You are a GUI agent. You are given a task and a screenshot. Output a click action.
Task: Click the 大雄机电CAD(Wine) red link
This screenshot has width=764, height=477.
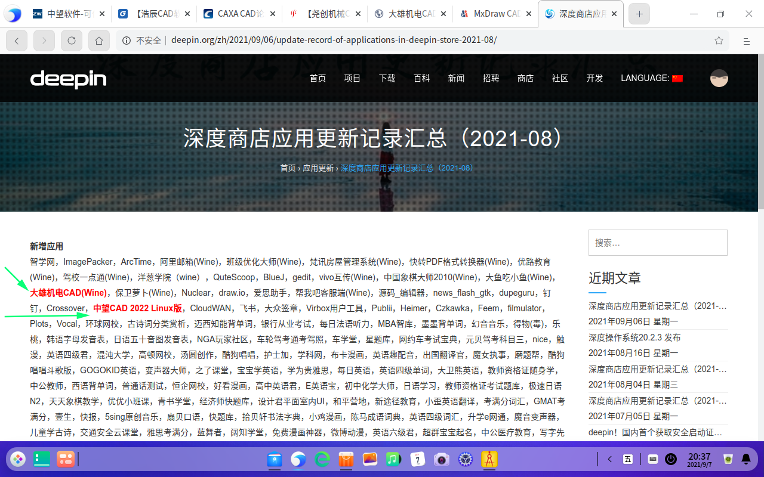(69, 293)
